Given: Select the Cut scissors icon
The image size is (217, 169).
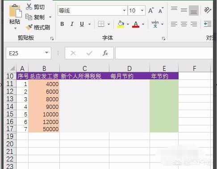Looking at the screenshot, I should click(29, 7).
